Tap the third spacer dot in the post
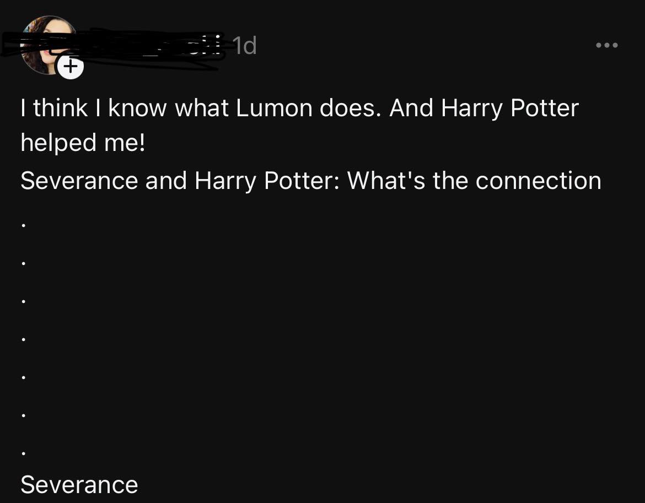The width and height of the screenshot is (645, 503). coord(23,301)
